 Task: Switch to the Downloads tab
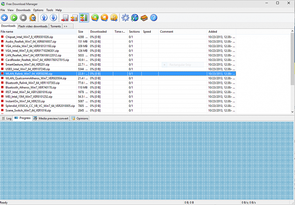[9, 26]
